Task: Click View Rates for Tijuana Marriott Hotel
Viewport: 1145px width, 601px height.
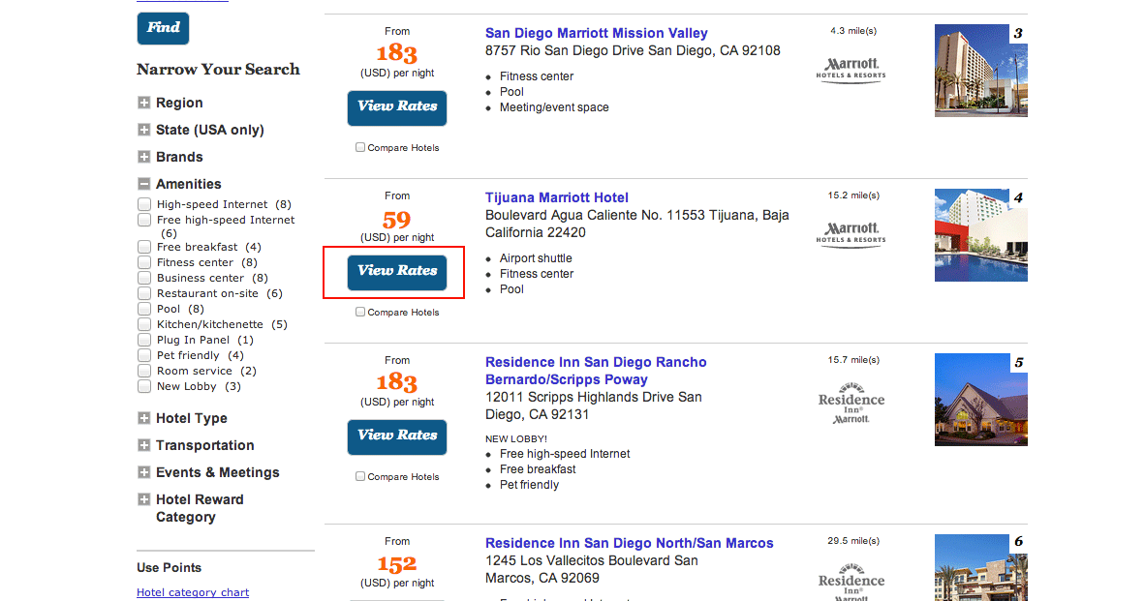Action: (x=397, y=272)
